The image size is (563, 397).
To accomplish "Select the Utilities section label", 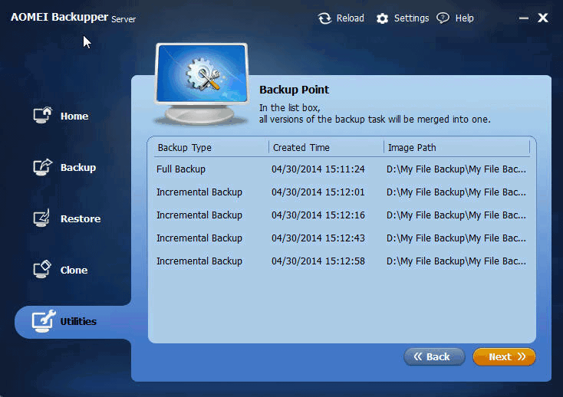I will click(x=78, y=321).
